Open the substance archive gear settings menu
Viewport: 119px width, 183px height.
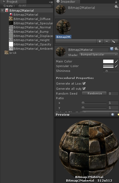click(116, 7)
